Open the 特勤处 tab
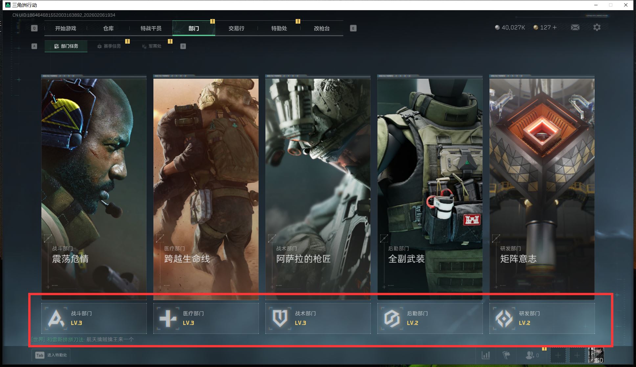636x367 pixels. tap(279, 29)
